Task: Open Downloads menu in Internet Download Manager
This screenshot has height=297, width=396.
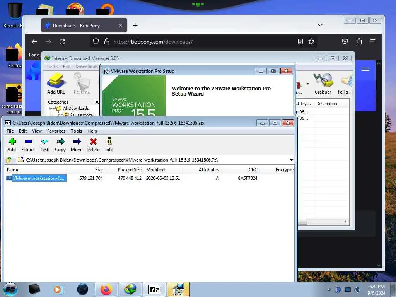Action: tap(87, 67)
